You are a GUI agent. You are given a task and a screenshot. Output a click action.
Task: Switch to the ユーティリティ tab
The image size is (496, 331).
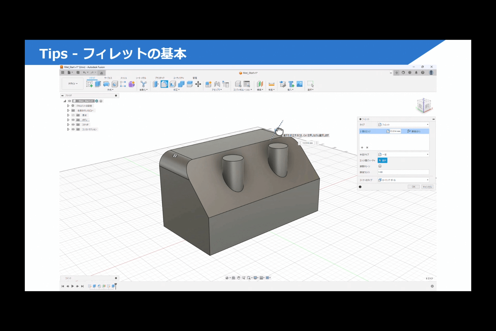point(179,78)
